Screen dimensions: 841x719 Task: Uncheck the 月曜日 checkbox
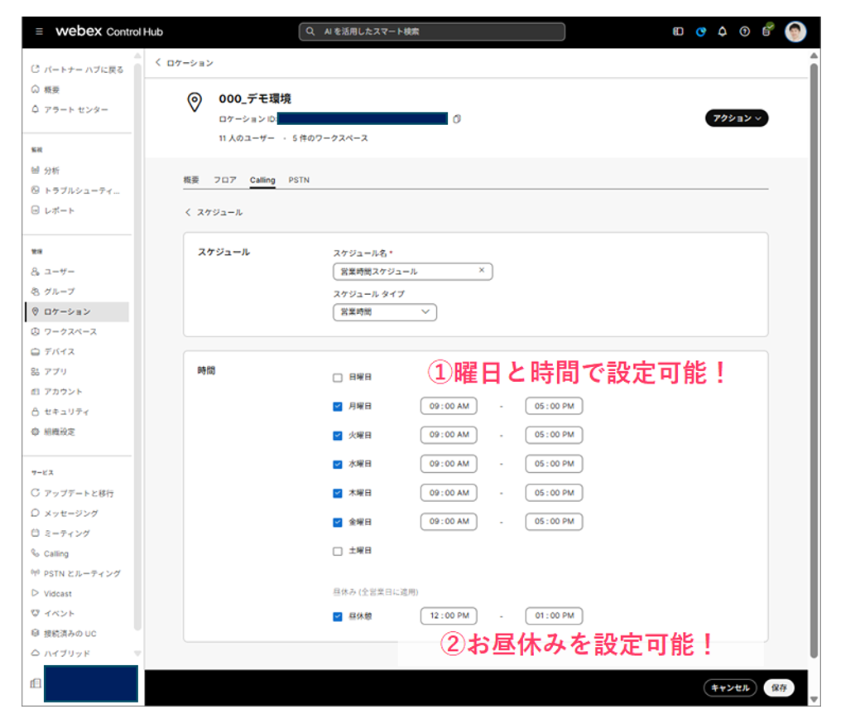(337, 407)
